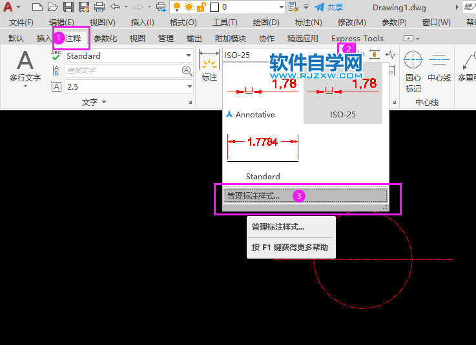Click the 管理标注样式... button
This screenshot has height=345, width=476.
pyautogui.click(x=306, y=196)
